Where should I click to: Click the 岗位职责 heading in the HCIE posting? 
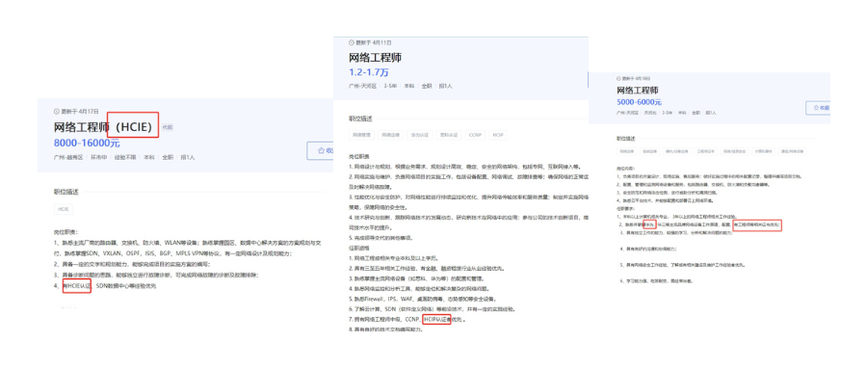click(66, 232)
